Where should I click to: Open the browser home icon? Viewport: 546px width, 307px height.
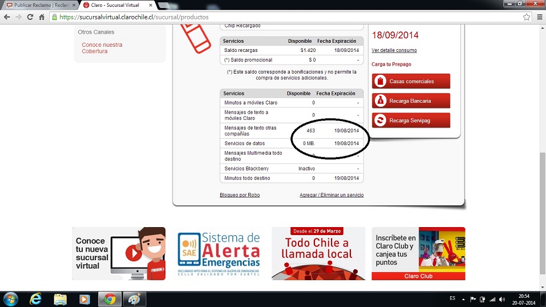(x=42, y=17)
